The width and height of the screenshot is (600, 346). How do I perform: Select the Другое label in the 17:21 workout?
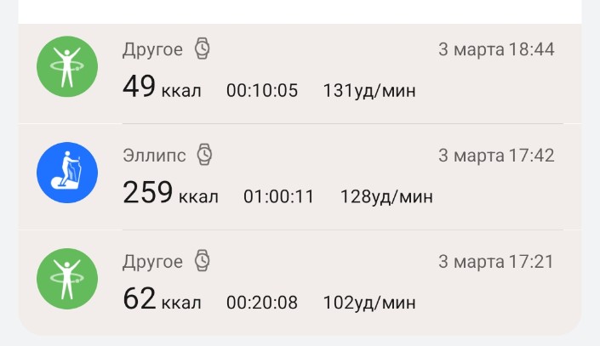pos(152,261)
